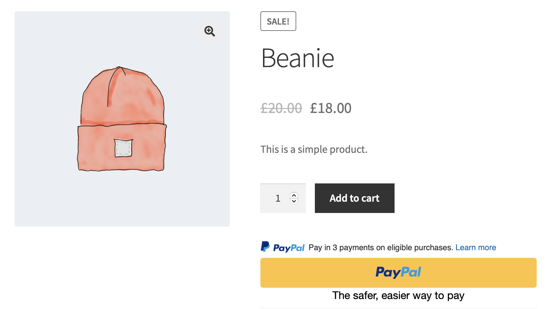Click the PayPal 'P' logo icon
The height and width of the screenshot is (309, 548).
click(x=265, y=247)
